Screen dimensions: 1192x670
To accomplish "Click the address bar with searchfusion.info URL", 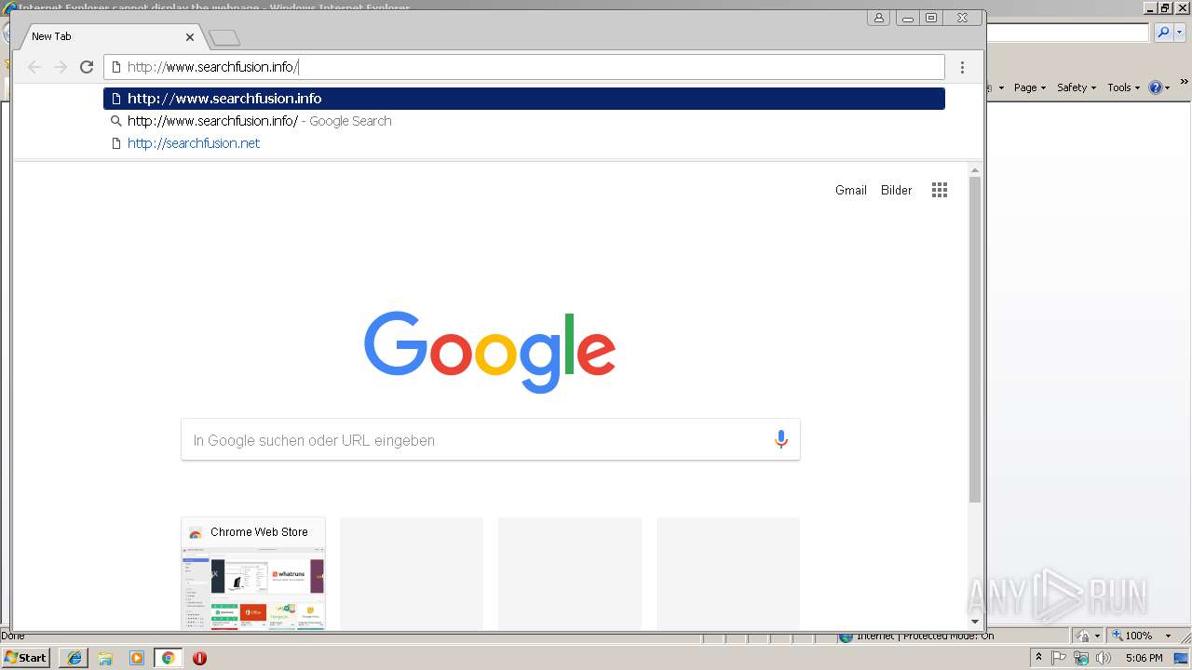I will pyautogui.click(x=524, y=67).
